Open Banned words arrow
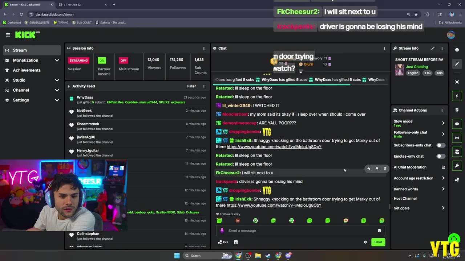 pyautogui.click(x=443, y=189)
